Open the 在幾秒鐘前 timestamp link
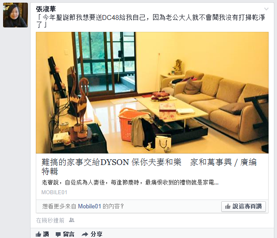The image size is (277, 238). pos(50,220)
